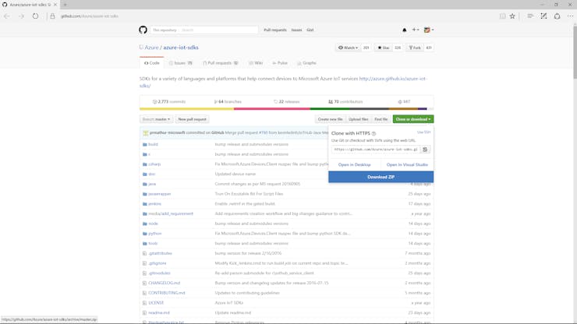Image resolution: width=577 pixels, height=324 pixels.
Task: Click New pull request button
Action: pos(192,119)
